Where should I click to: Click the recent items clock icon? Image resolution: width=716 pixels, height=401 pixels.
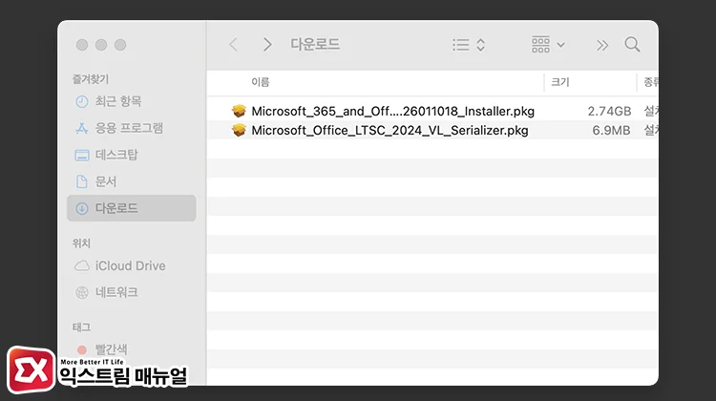82,101
